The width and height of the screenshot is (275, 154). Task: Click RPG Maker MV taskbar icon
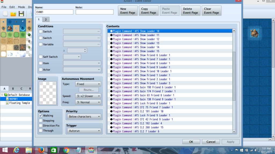(x=91, y=150)
